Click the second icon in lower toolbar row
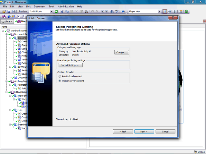The width and height of the screenshot is (206, 154). (x=9, y=16)
